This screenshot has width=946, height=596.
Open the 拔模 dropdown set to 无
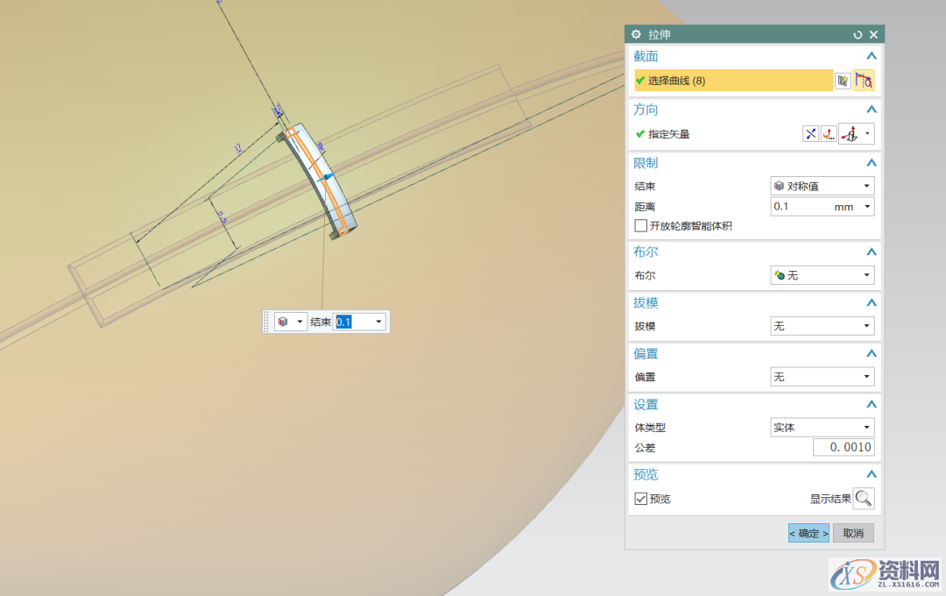[822, 326]
